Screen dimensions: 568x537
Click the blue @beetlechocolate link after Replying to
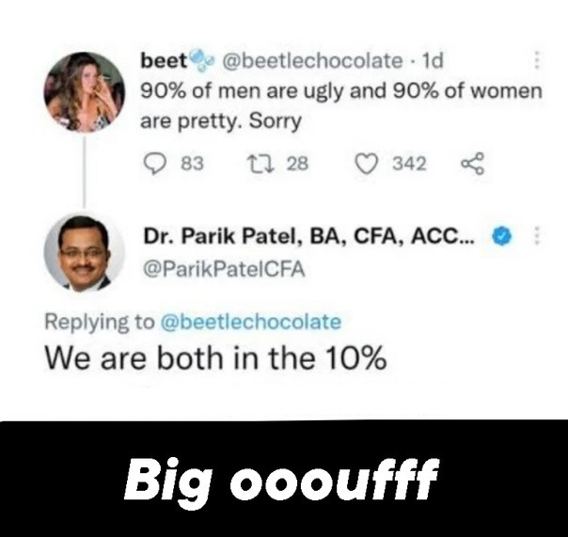coord(251,322)
